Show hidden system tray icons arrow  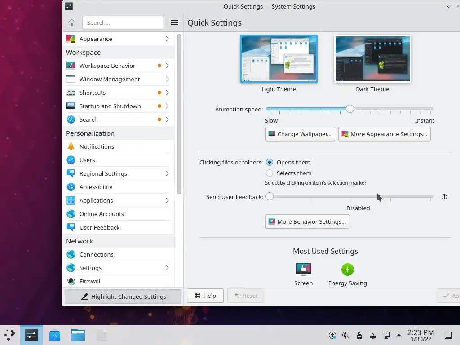(x=399, y=335)
